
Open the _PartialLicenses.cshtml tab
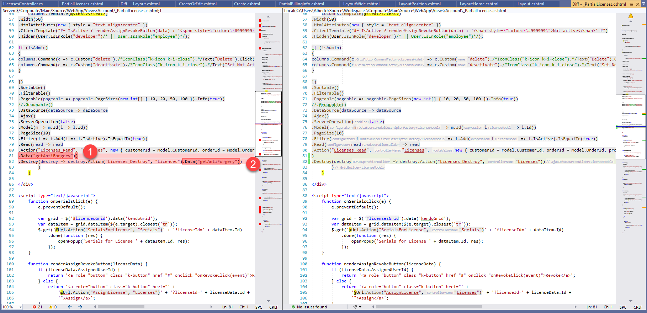[x=82, y=4]
